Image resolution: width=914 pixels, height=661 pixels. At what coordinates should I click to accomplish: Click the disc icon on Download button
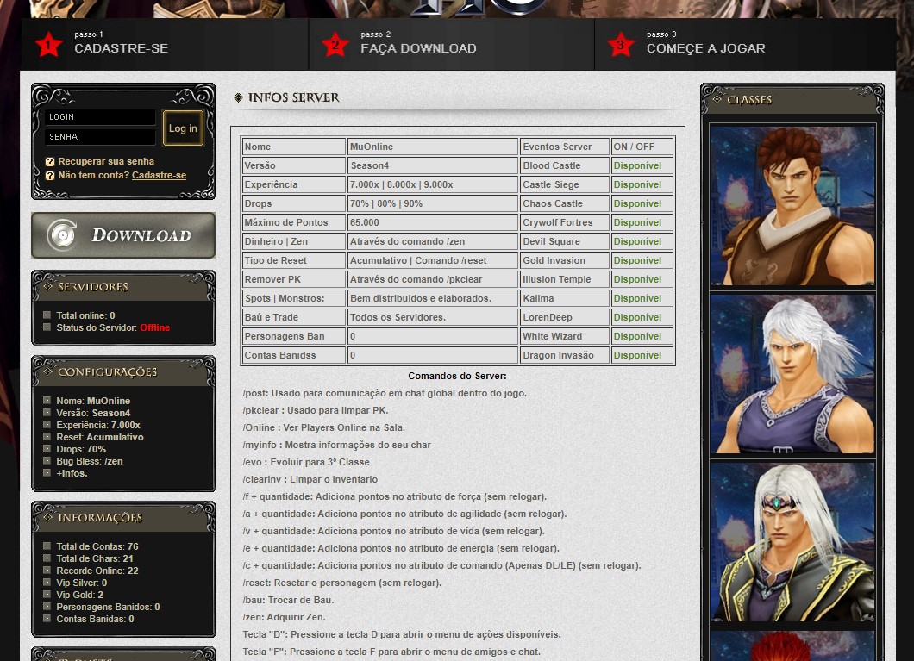[x=61, y=235]
